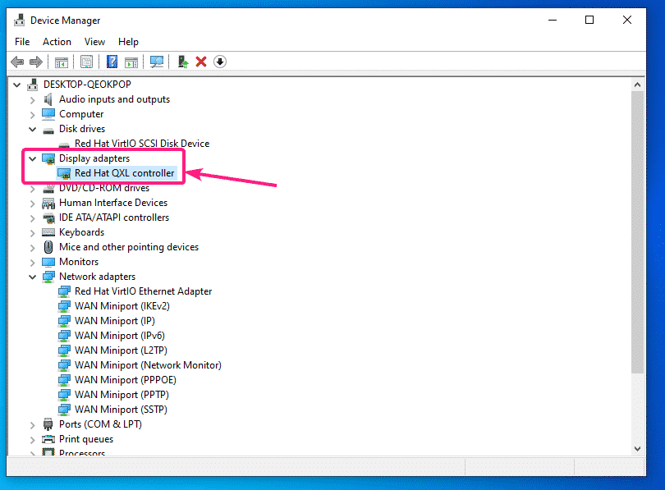Click the Display adapters icon
Viewport: 665px width, 490px height.
tap(48, 158)
